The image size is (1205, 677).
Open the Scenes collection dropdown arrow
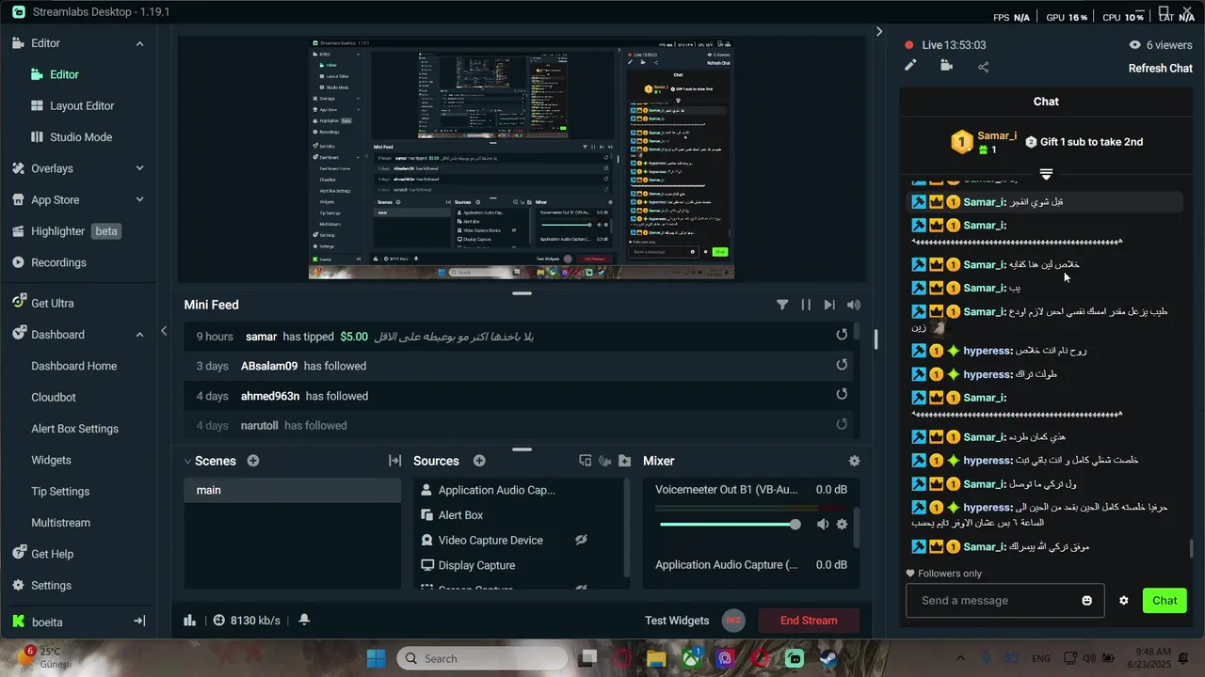click(x=187, y=461)
